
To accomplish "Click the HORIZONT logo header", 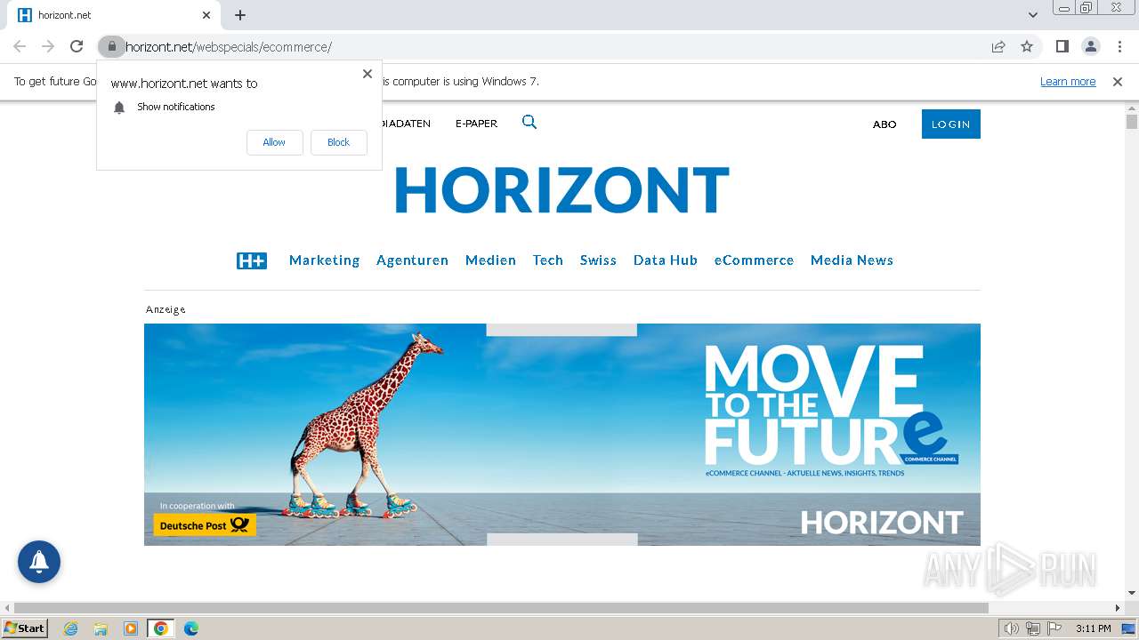I will pos(561,190).
